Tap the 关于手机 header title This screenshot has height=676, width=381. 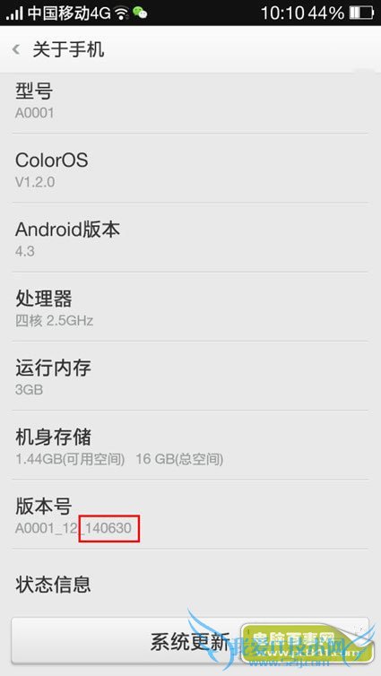coord(68,49)
